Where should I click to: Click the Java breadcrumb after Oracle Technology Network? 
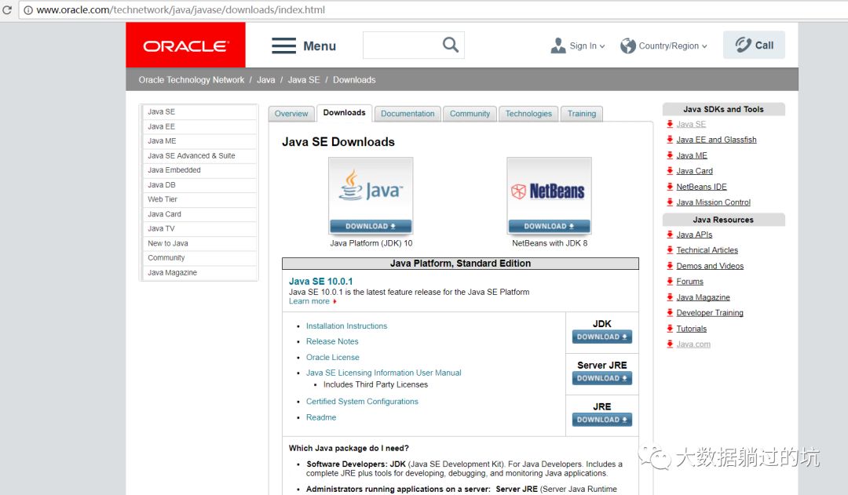tap(265, 79)
